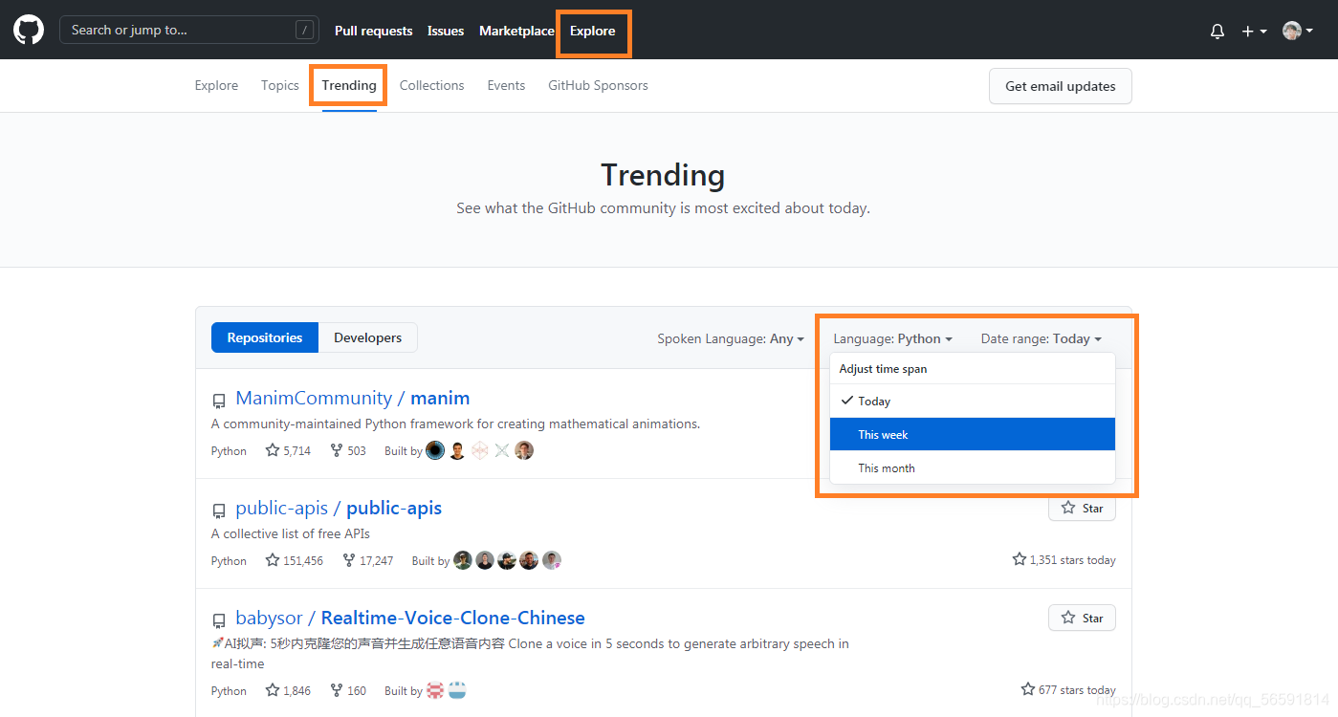This screenshot has width=1338, height=717.
Task: Open public-apis / public-apis repository
Action: coord(339,508)
